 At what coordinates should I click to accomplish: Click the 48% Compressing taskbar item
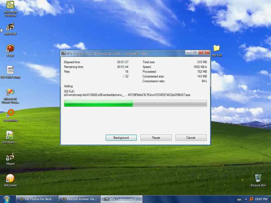click(x=121, y=199)
